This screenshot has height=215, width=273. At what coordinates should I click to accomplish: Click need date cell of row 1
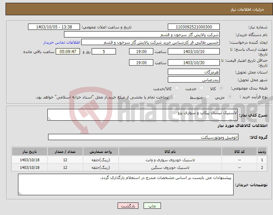30,160
